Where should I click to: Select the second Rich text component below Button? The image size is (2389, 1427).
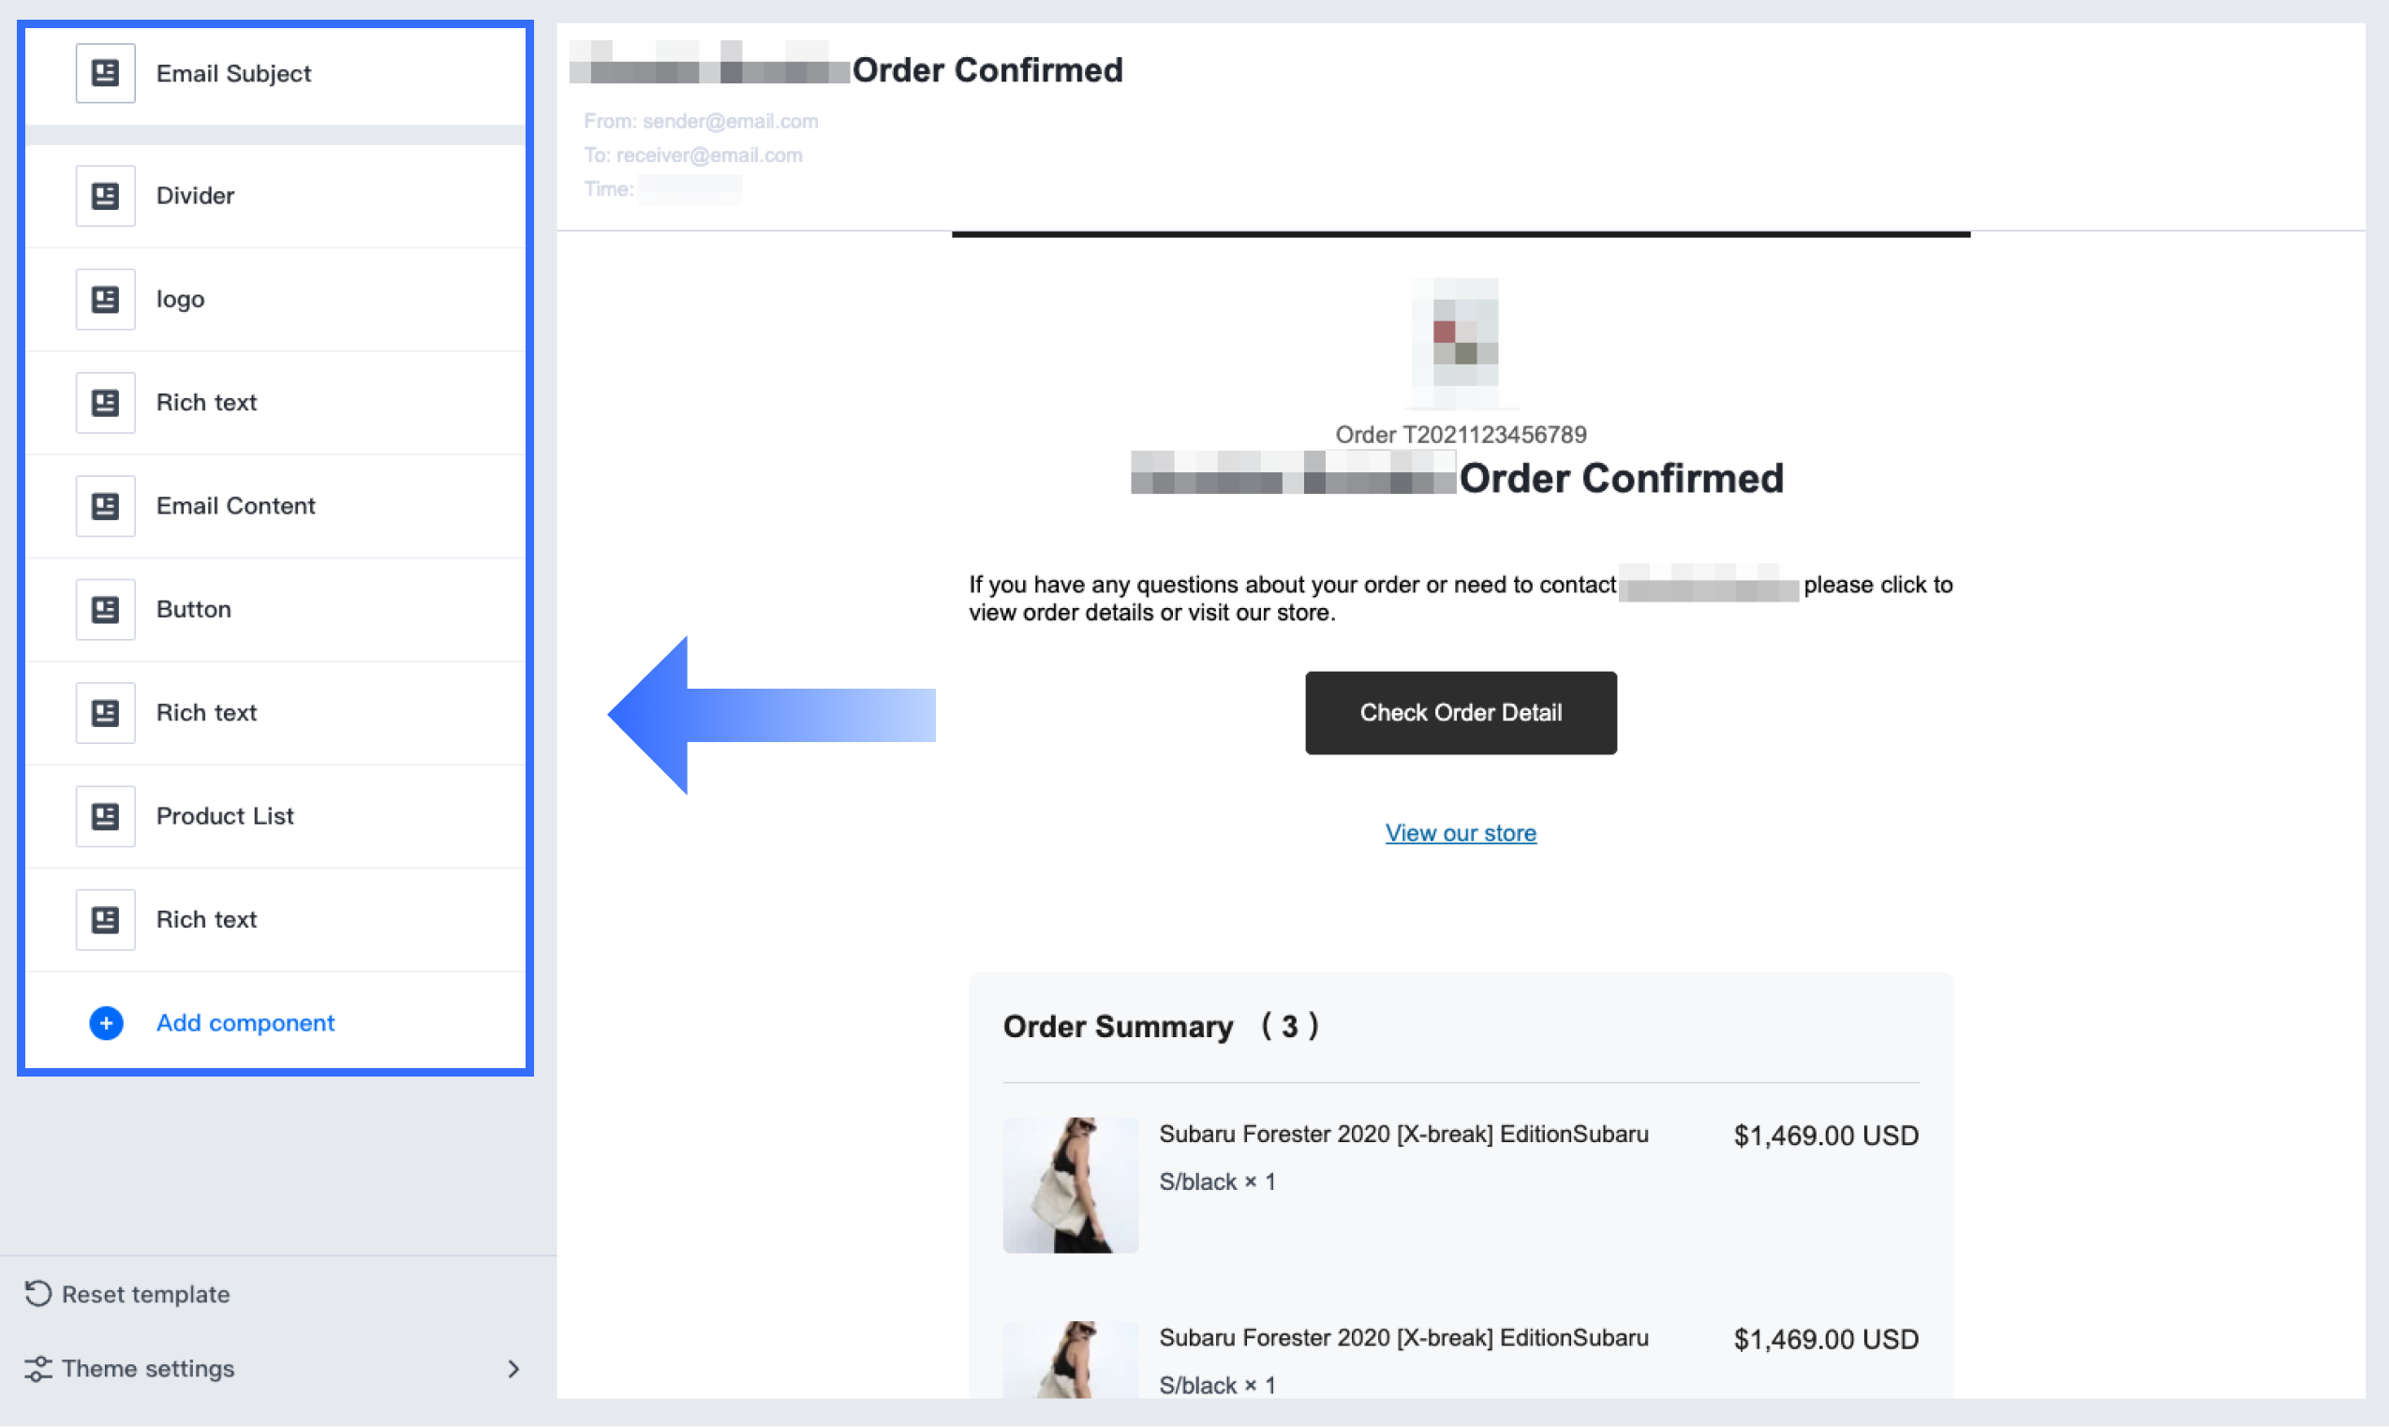point(207,712)
